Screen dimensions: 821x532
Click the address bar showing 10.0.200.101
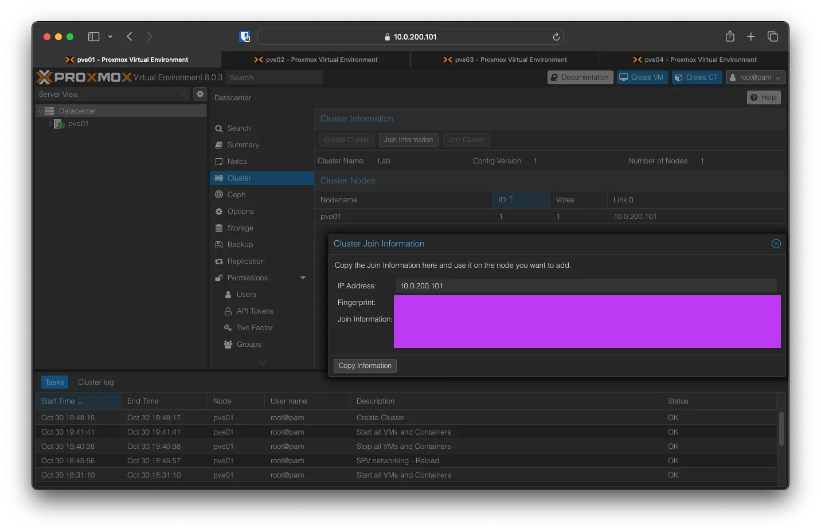pos(410,37)
